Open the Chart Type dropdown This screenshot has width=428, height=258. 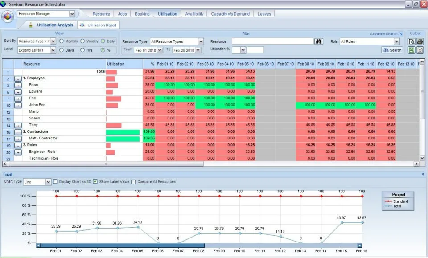tap(48, 182)
